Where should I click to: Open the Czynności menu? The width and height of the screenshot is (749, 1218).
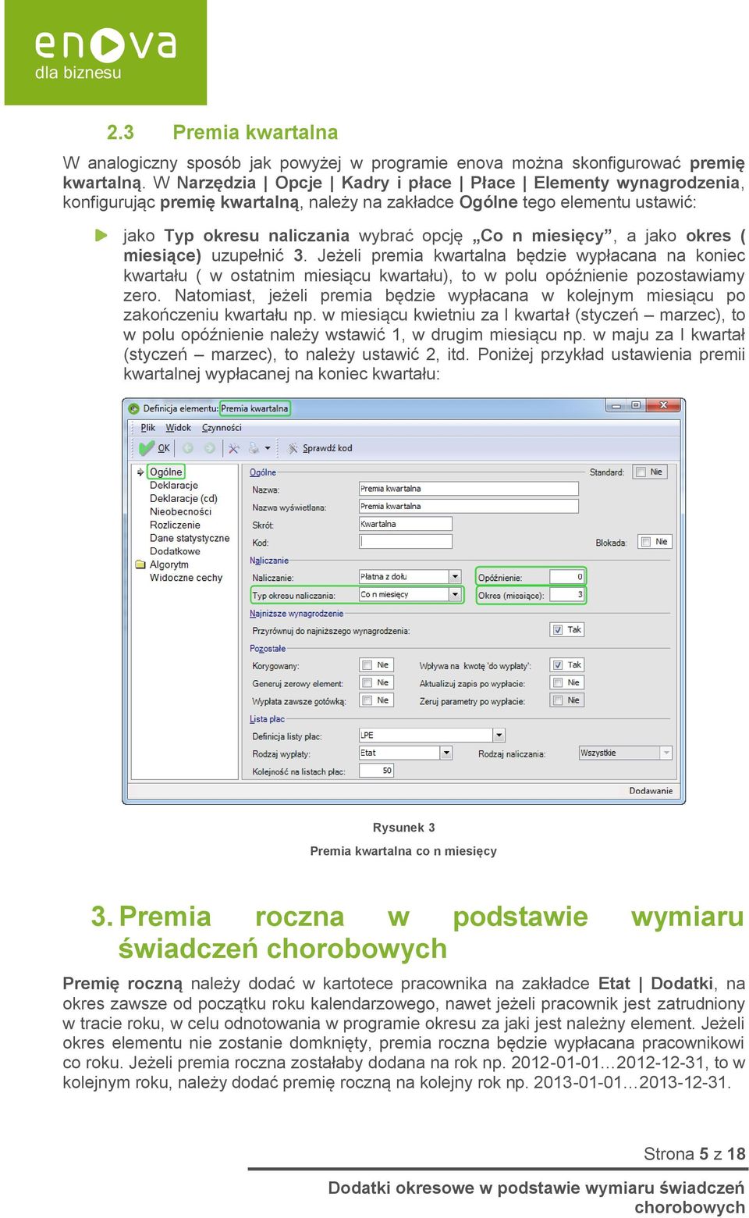pyautogui.click(x=222, y=428)
